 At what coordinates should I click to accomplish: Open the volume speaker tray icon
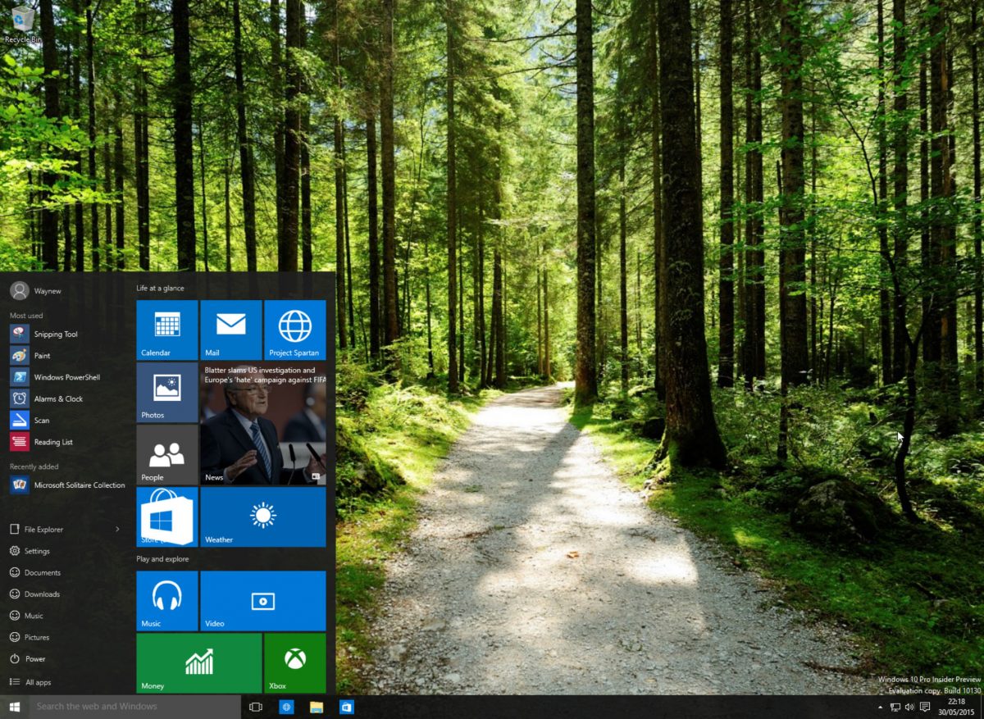909,707
